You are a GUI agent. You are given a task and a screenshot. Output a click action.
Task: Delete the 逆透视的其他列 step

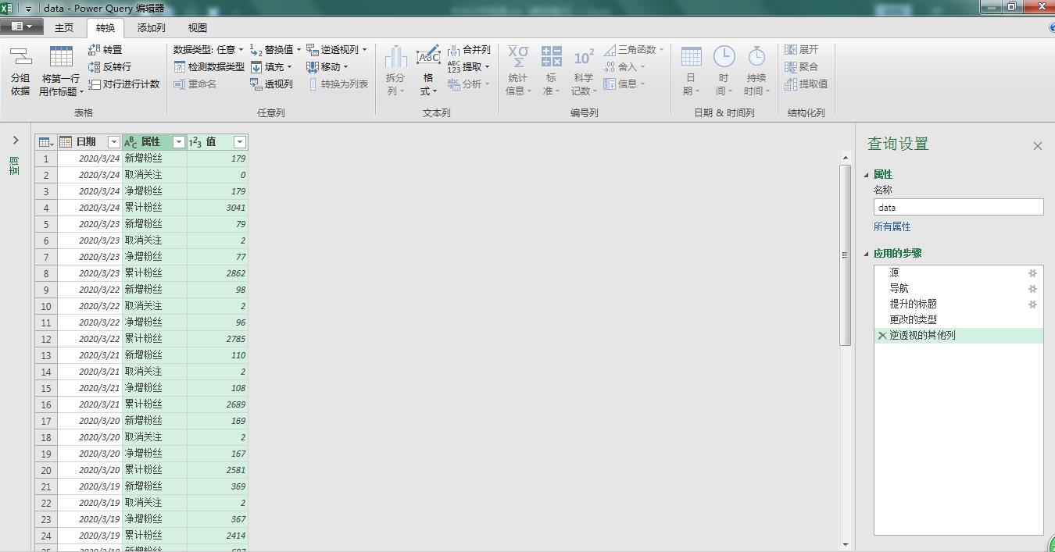(882, 335)
